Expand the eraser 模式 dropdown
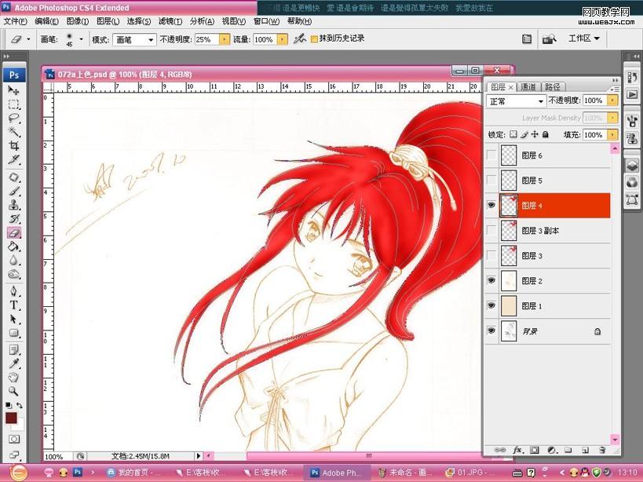 134,40
